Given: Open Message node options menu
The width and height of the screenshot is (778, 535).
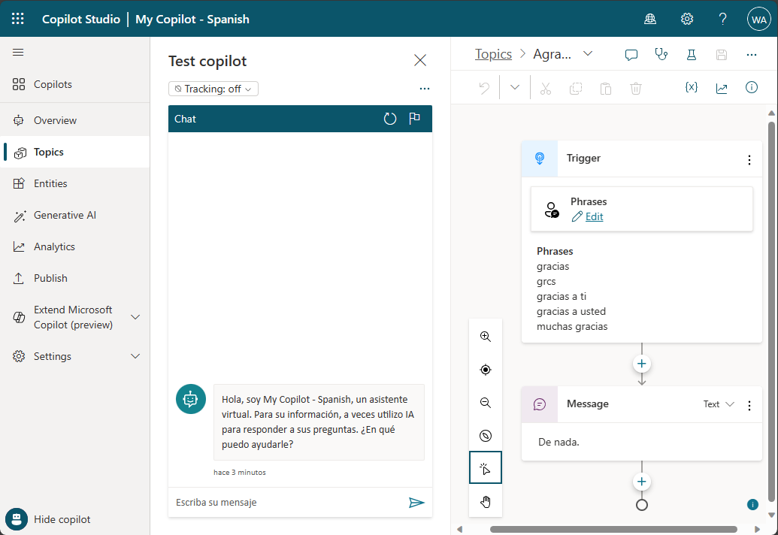Looking at the screenshot, I should pyautogui.click(x=749, y=405).
